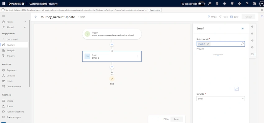Collapse the navigation hamburger menu
264x123 pixels.
tap(3, 16)
